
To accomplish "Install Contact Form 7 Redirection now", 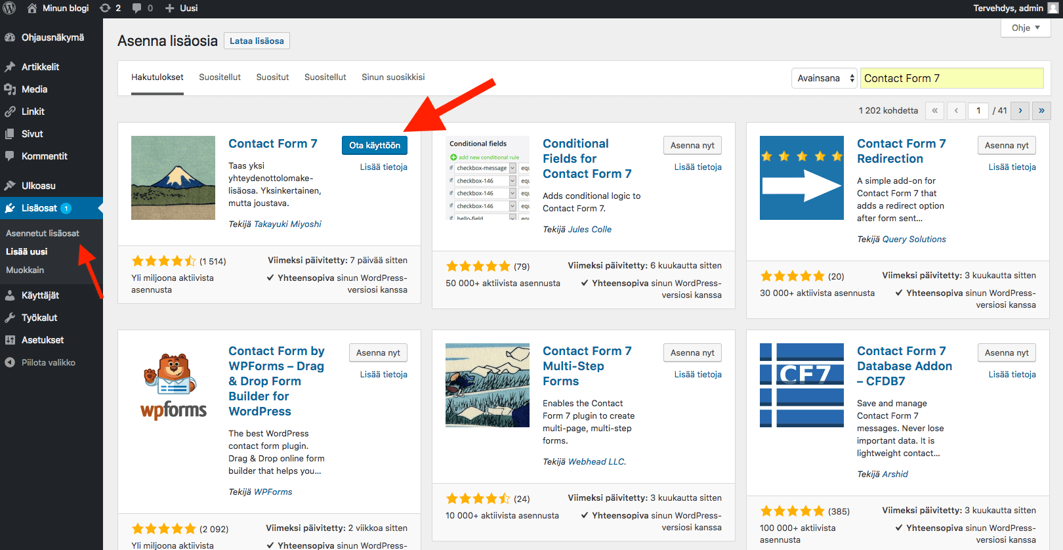I will [x=1007, y=145].
